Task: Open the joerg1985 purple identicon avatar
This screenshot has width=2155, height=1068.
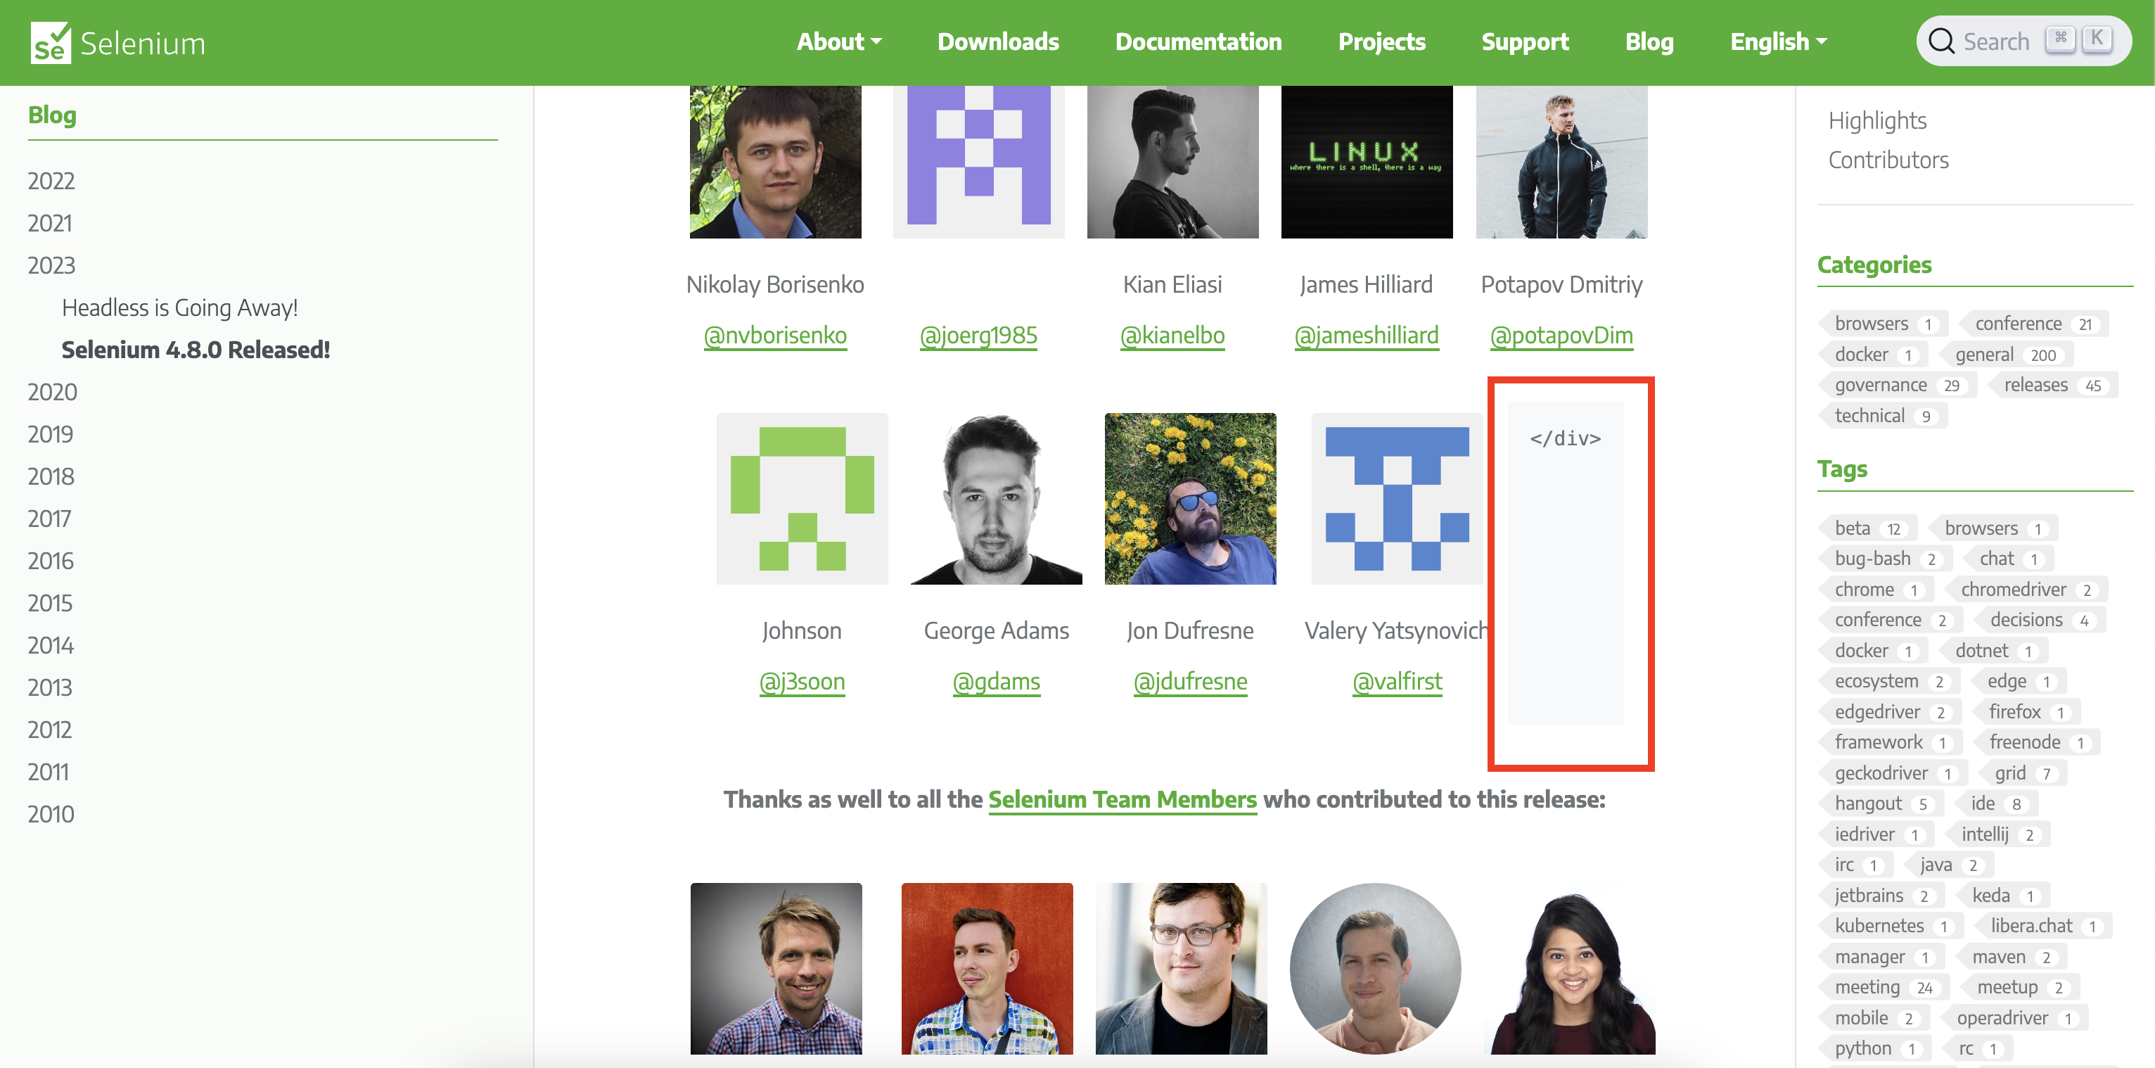Action: coord(979,162)
